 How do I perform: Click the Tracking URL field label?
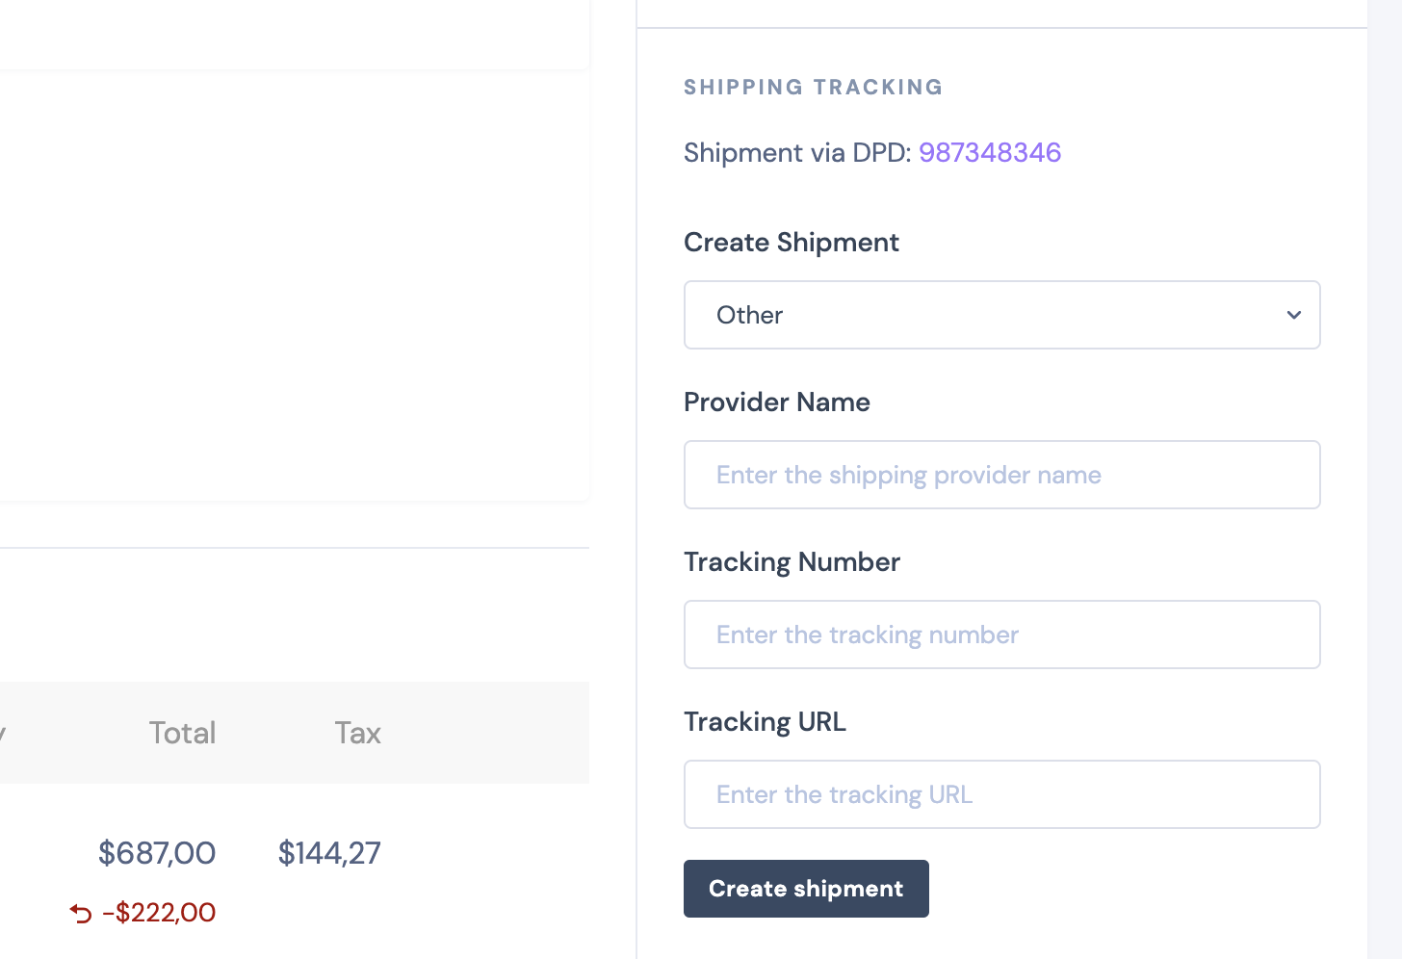pyautogui.click(x=765, y=722)
